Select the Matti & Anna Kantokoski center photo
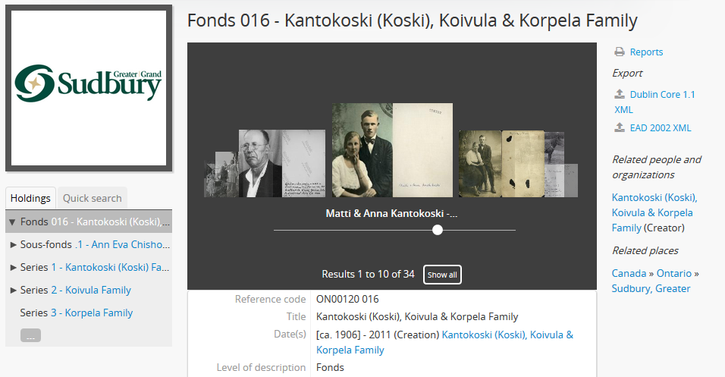 click(362, 150)
